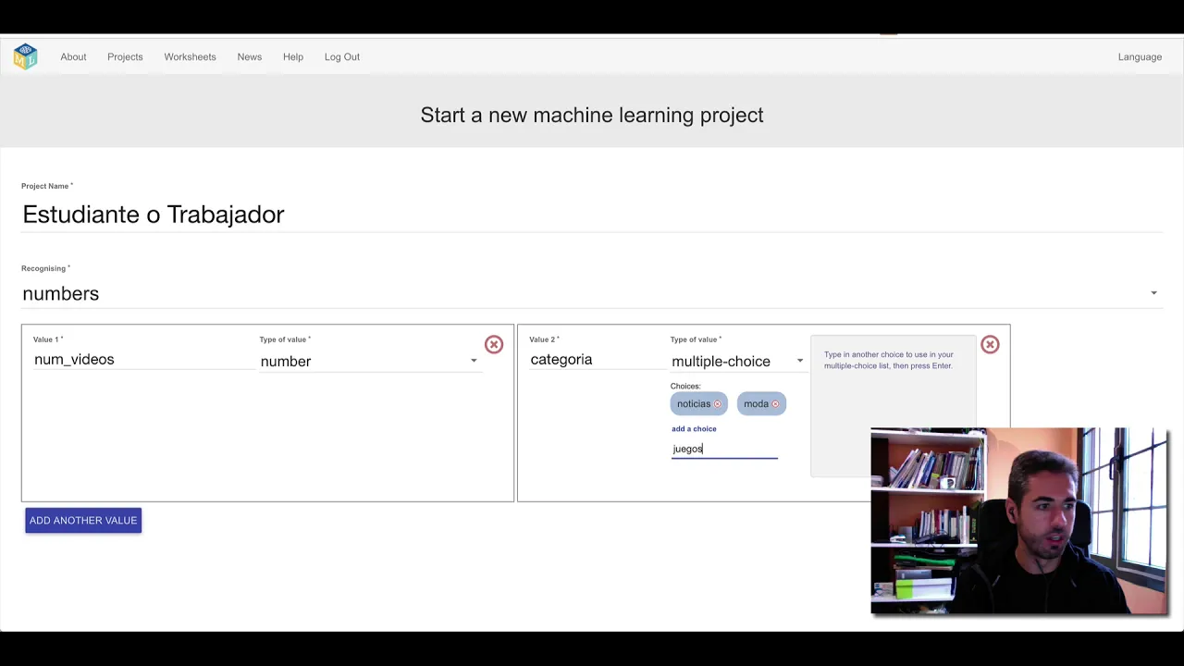Screen dimensions: 1184x666
Task: Expand the Recognising numbers dropdown
Action: pos(592,293)
